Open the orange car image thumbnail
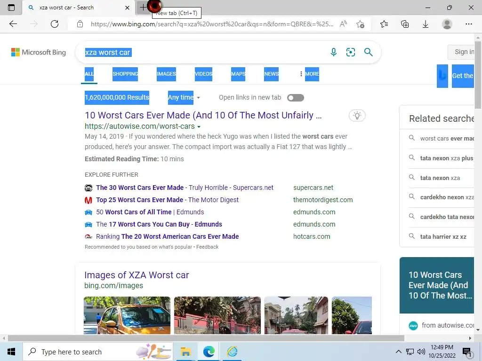Viewport: 482px width, 361px height. point(127,315)
